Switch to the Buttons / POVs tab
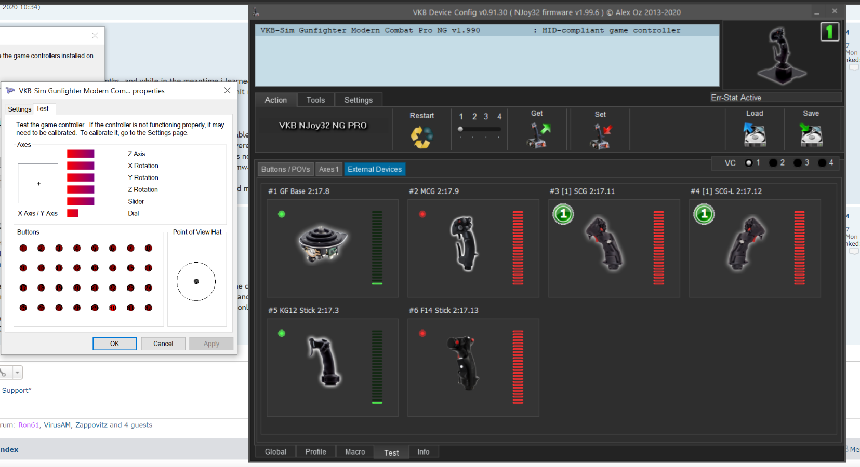 coord(285,169)
